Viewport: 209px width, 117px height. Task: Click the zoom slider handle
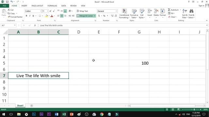click(x=194, y=110)
